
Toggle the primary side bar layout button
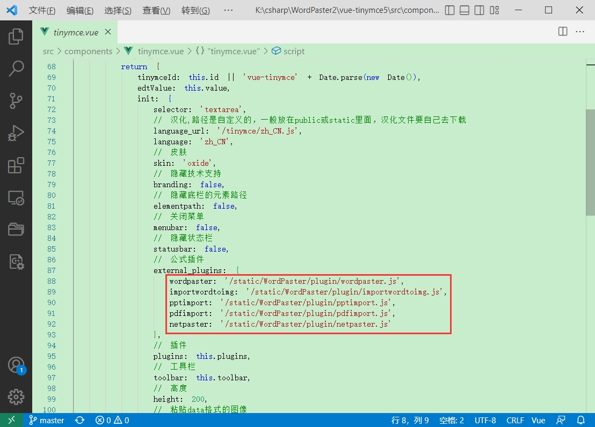(450, 10)
